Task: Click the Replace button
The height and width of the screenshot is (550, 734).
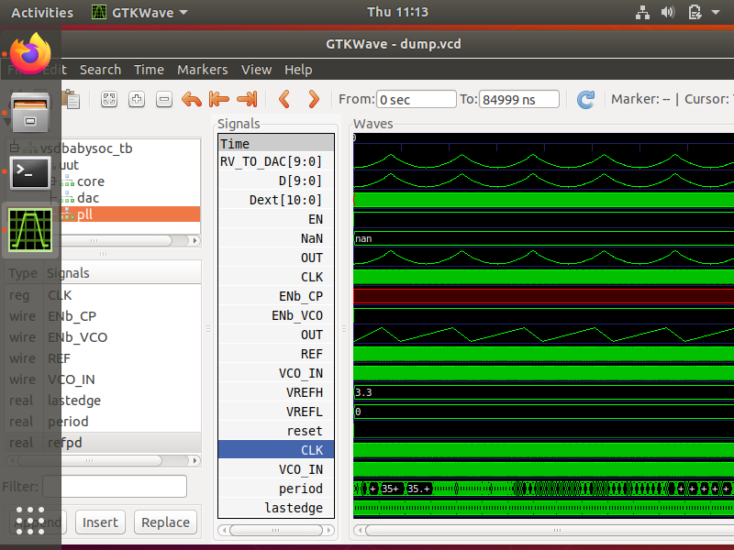Action: (x=165, y=522)
